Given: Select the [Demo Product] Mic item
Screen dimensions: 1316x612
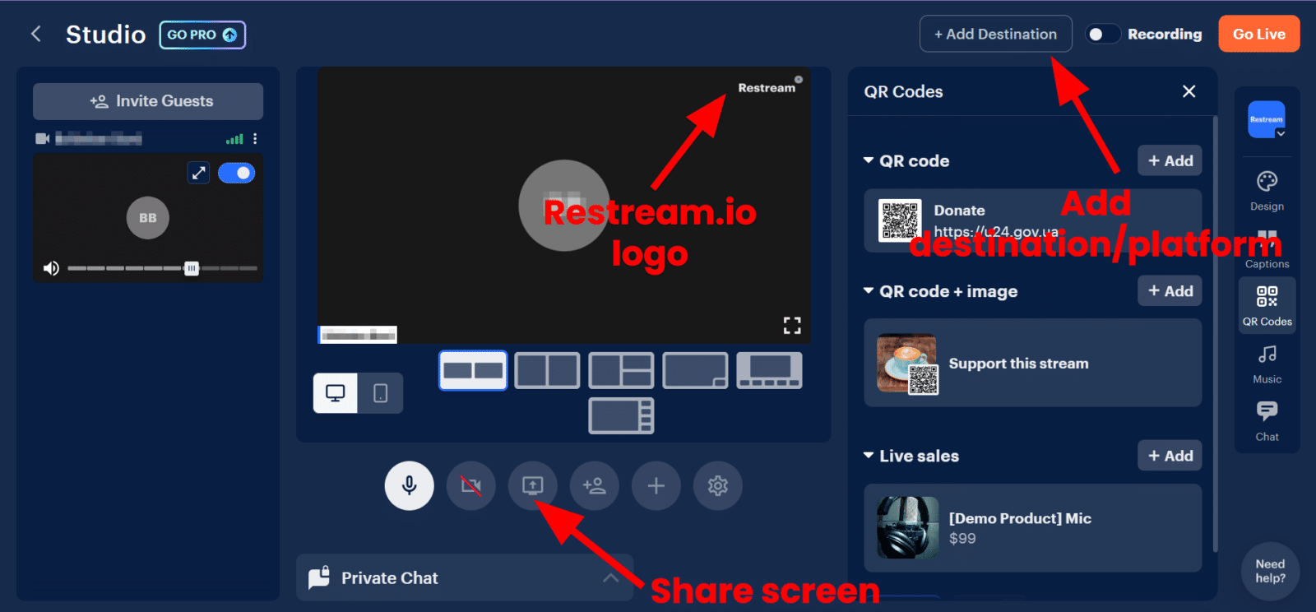Looking at the screenshot, I should click(x=1032, y=527).
